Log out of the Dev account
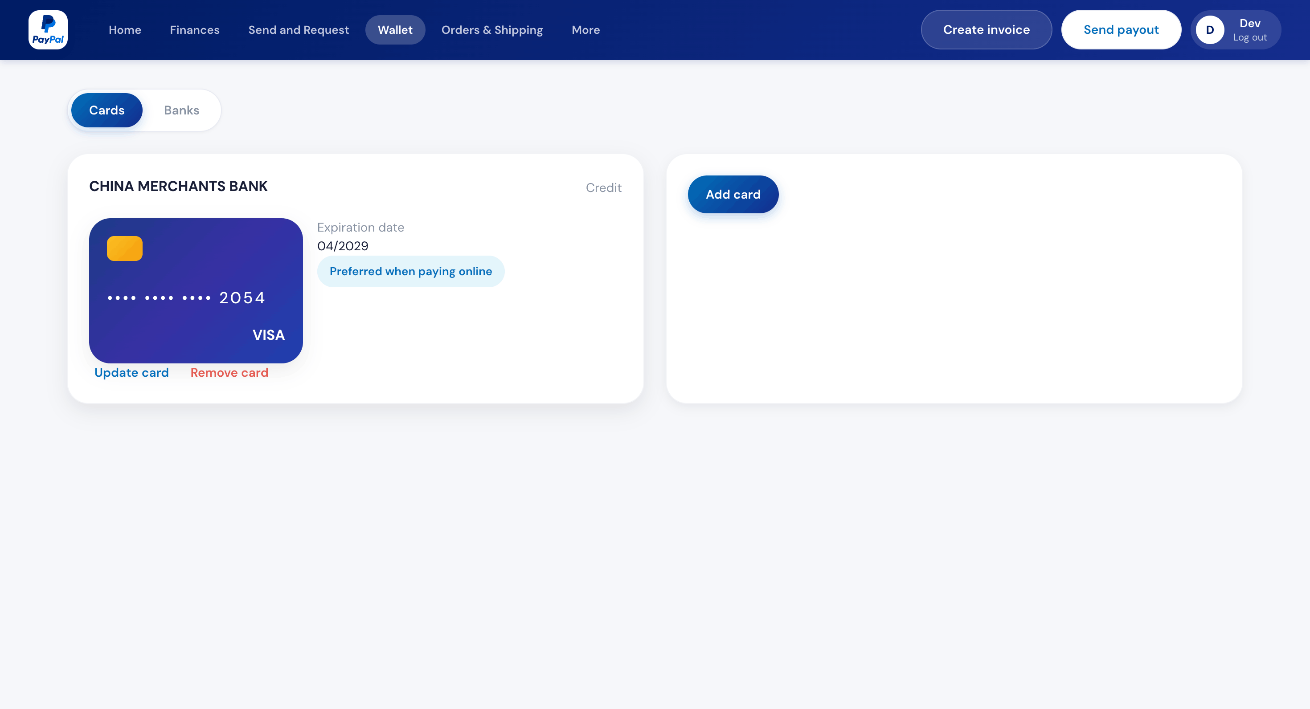Screen dimensions: 1310x709 [x=1249, y=37]
